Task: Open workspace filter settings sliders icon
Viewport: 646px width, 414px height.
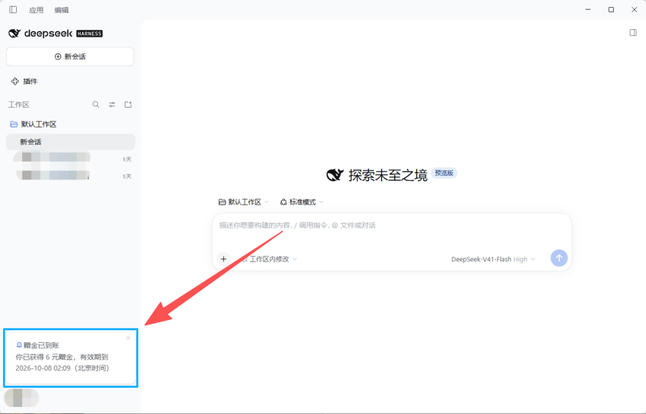Action: click(112, 105)
